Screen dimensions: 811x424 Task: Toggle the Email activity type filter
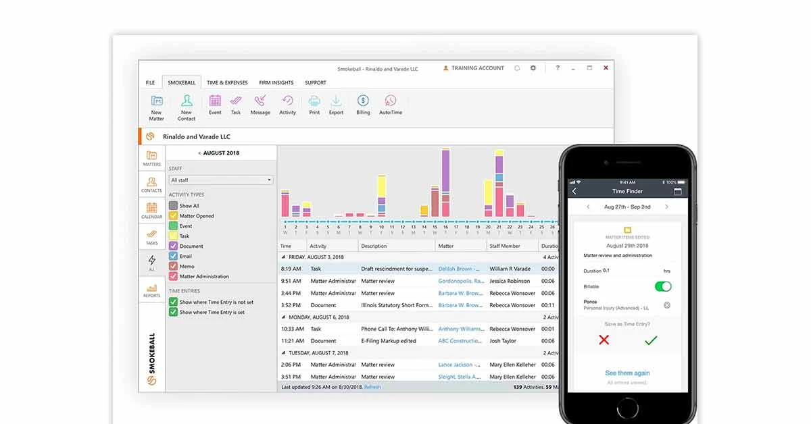tap(172, 256)
